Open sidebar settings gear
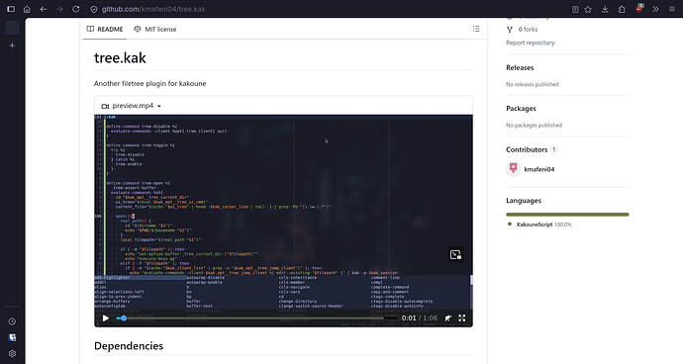The image size is (683, 364). pos(12,353)
